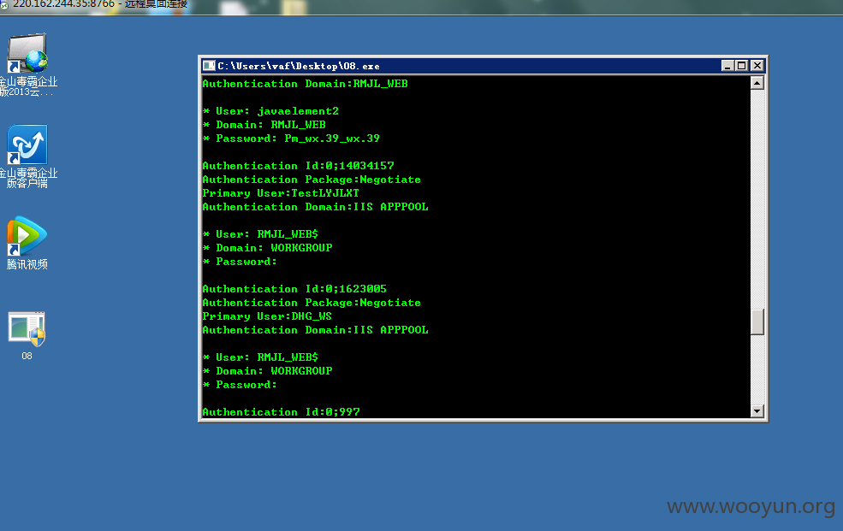Click 'Authentication Id:0;1623005' line

coord(294,289)
